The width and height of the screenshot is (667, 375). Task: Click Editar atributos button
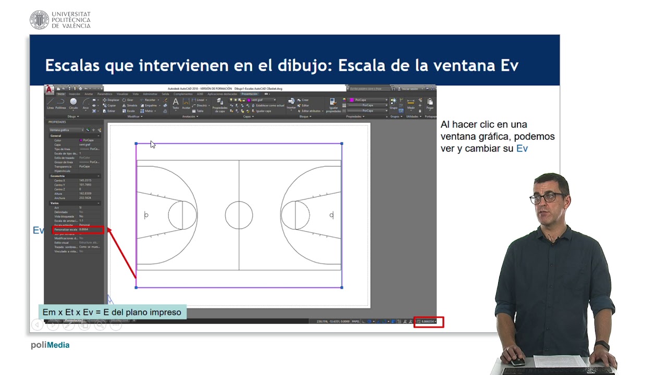click(311, 111)
